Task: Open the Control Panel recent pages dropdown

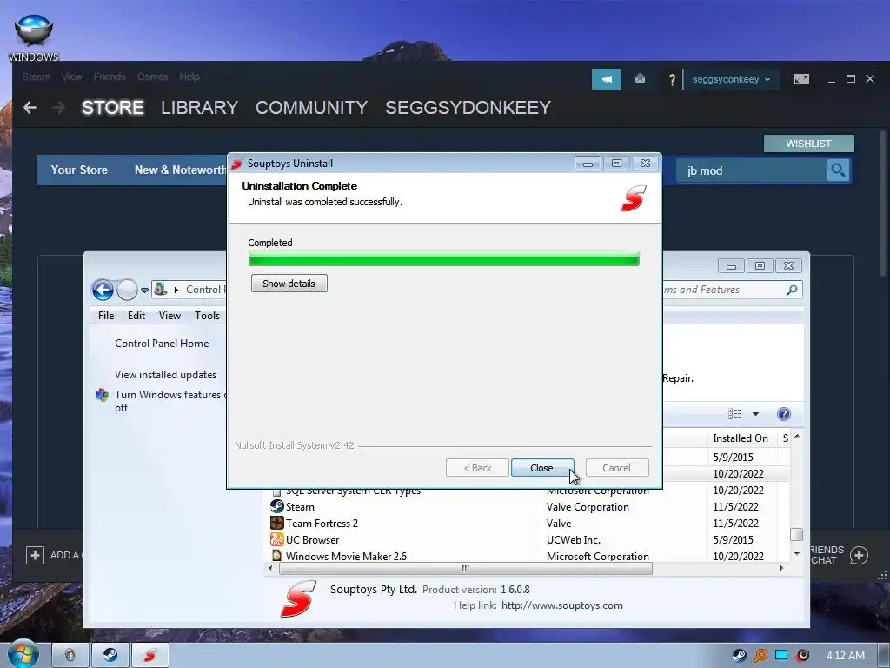Action: pyautogui.click(x=145, y=291)
